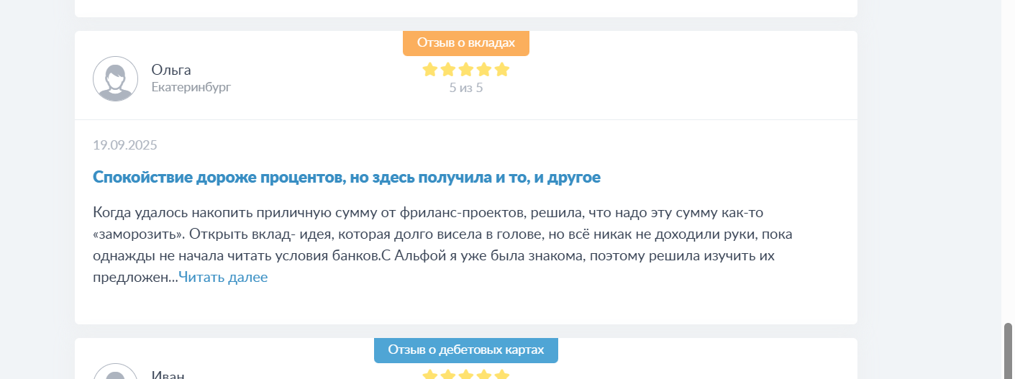Click the scrollbar track above the thumb
The image size is (1015, 379).
pos(1008,161)
